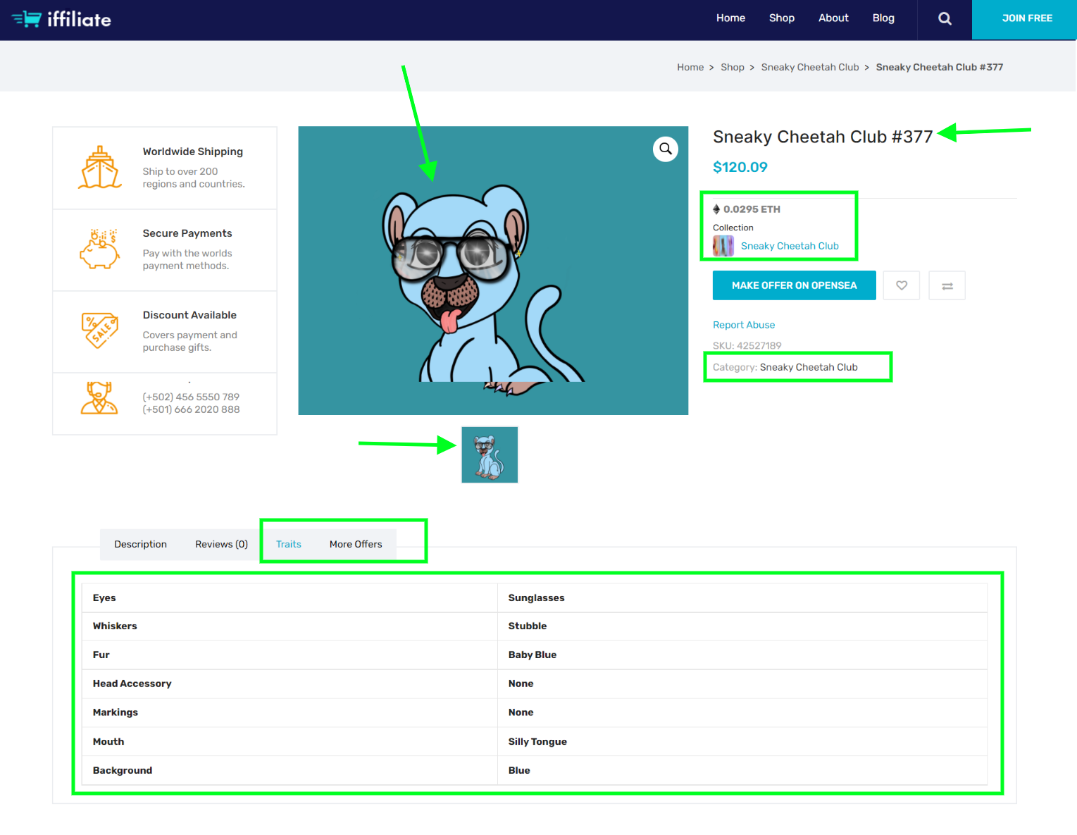Click the Secure Payments heading
The width and height of the screenshot is (1077, 835).
[x=187, y=233]
